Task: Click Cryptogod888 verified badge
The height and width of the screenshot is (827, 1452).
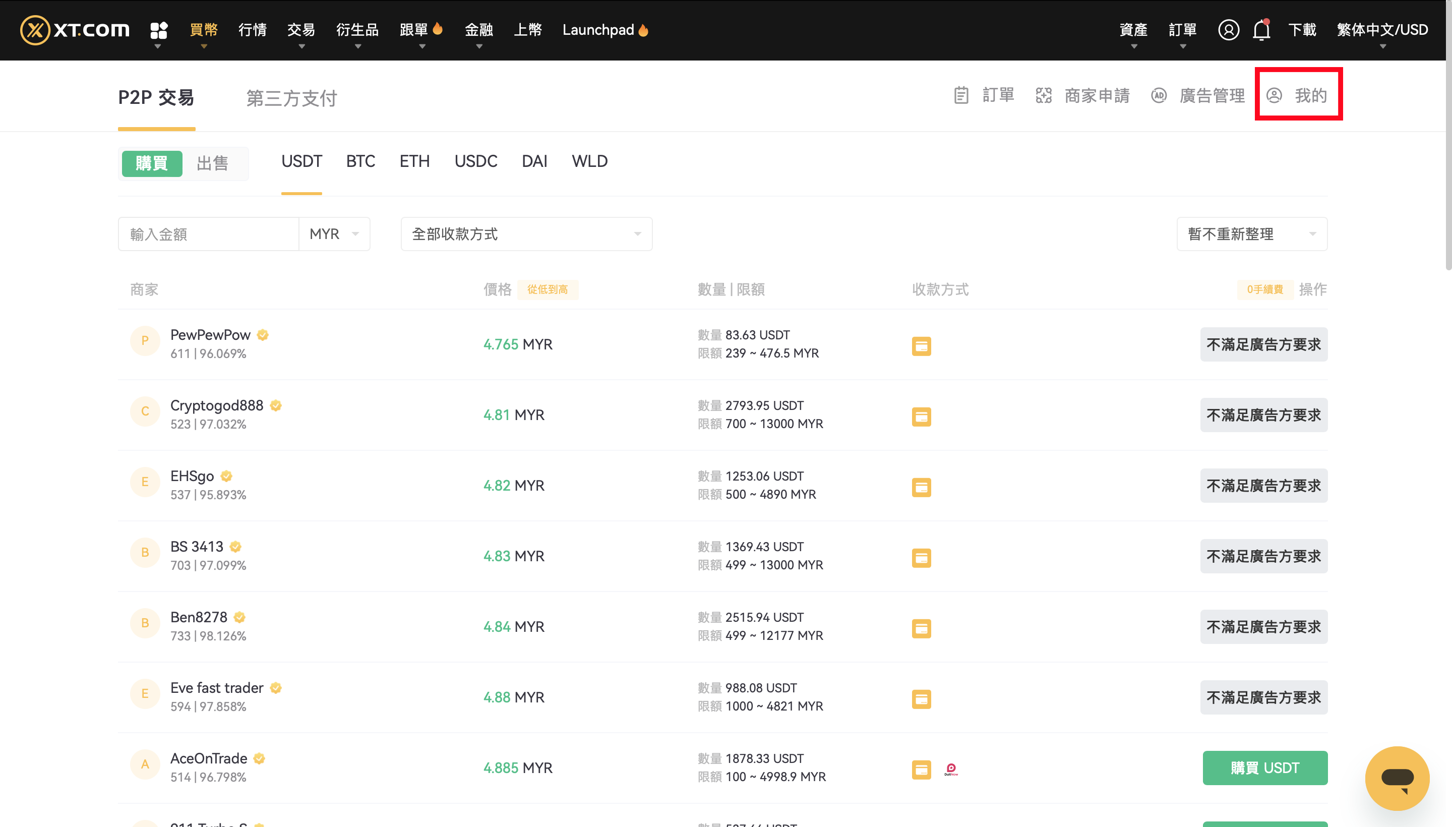Action: [275, 405]
